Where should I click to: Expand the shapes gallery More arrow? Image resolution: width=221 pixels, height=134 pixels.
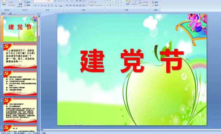pyautogui.click(x=124, y=5)
